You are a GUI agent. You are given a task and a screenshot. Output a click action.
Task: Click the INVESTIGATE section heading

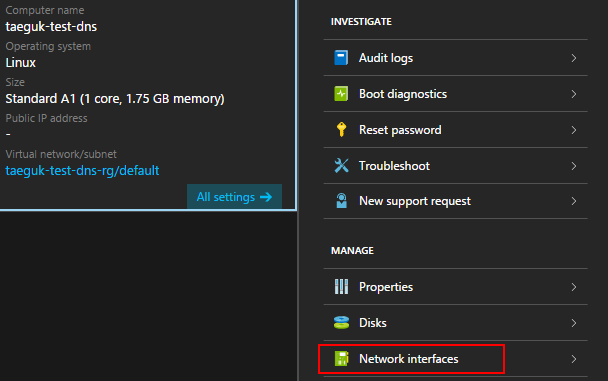(361, 22)
